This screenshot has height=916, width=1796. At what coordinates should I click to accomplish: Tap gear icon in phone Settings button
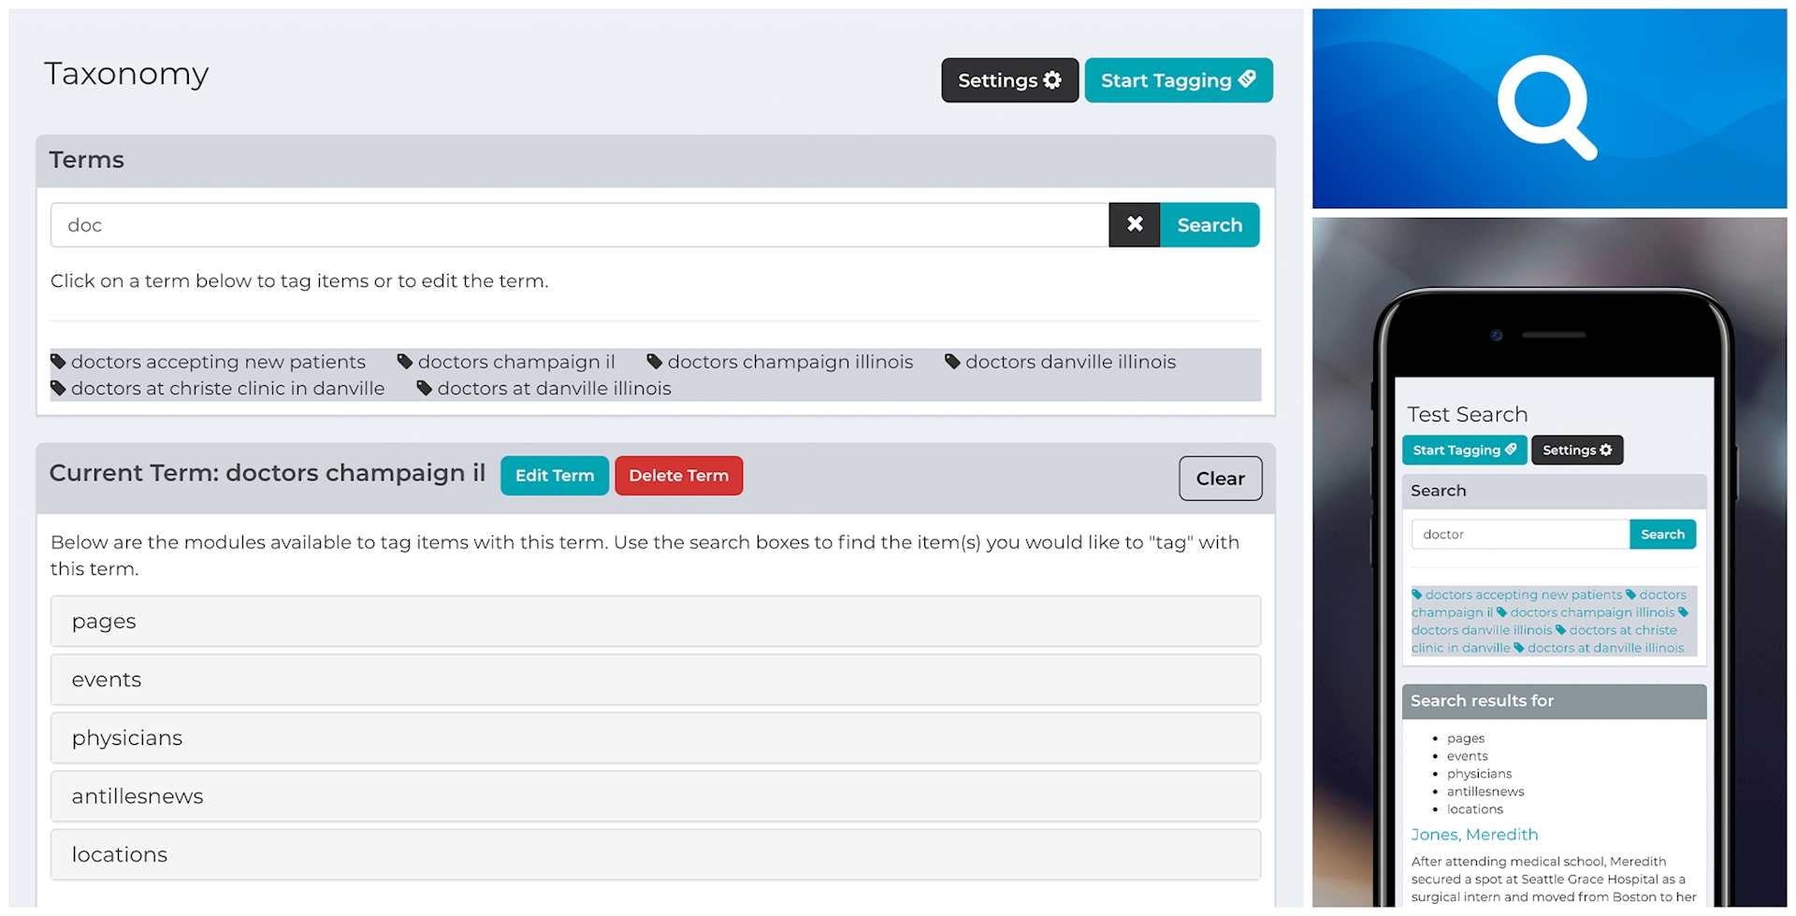click(x=1606, y=450)
